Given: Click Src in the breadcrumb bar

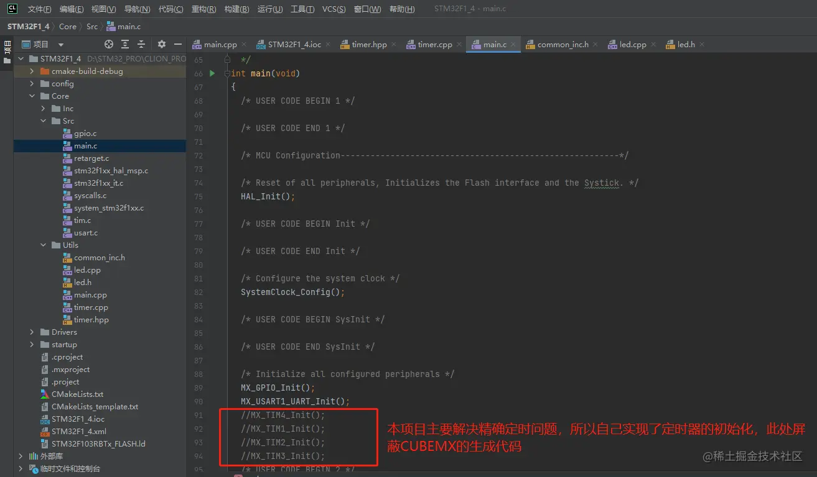Looking at the screenshot, I should point(92,27).
